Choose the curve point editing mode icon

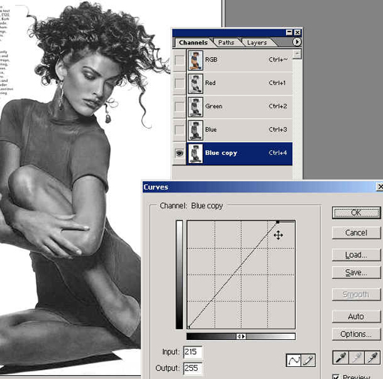(x=294, y=360)
